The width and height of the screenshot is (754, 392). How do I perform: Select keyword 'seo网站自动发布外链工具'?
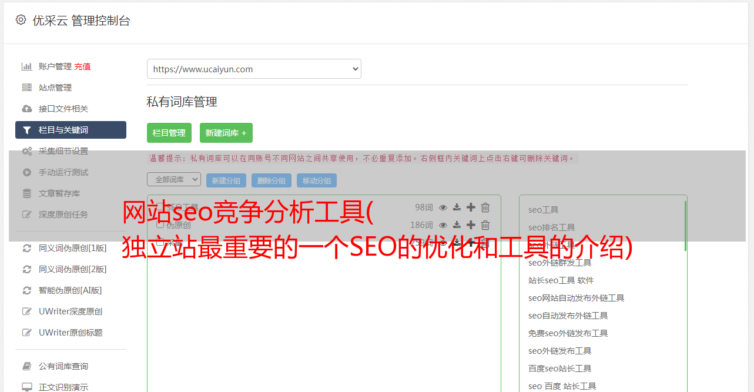[x=577, y=298]
